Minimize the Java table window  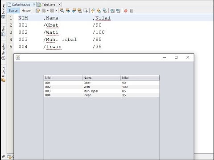(165, 57)
